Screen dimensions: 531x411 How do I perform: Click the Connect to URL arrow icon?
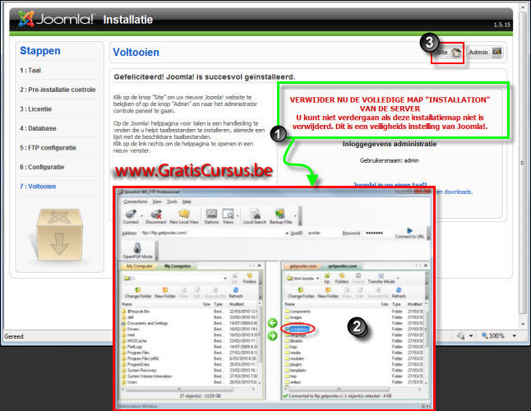tap(409, 233)
